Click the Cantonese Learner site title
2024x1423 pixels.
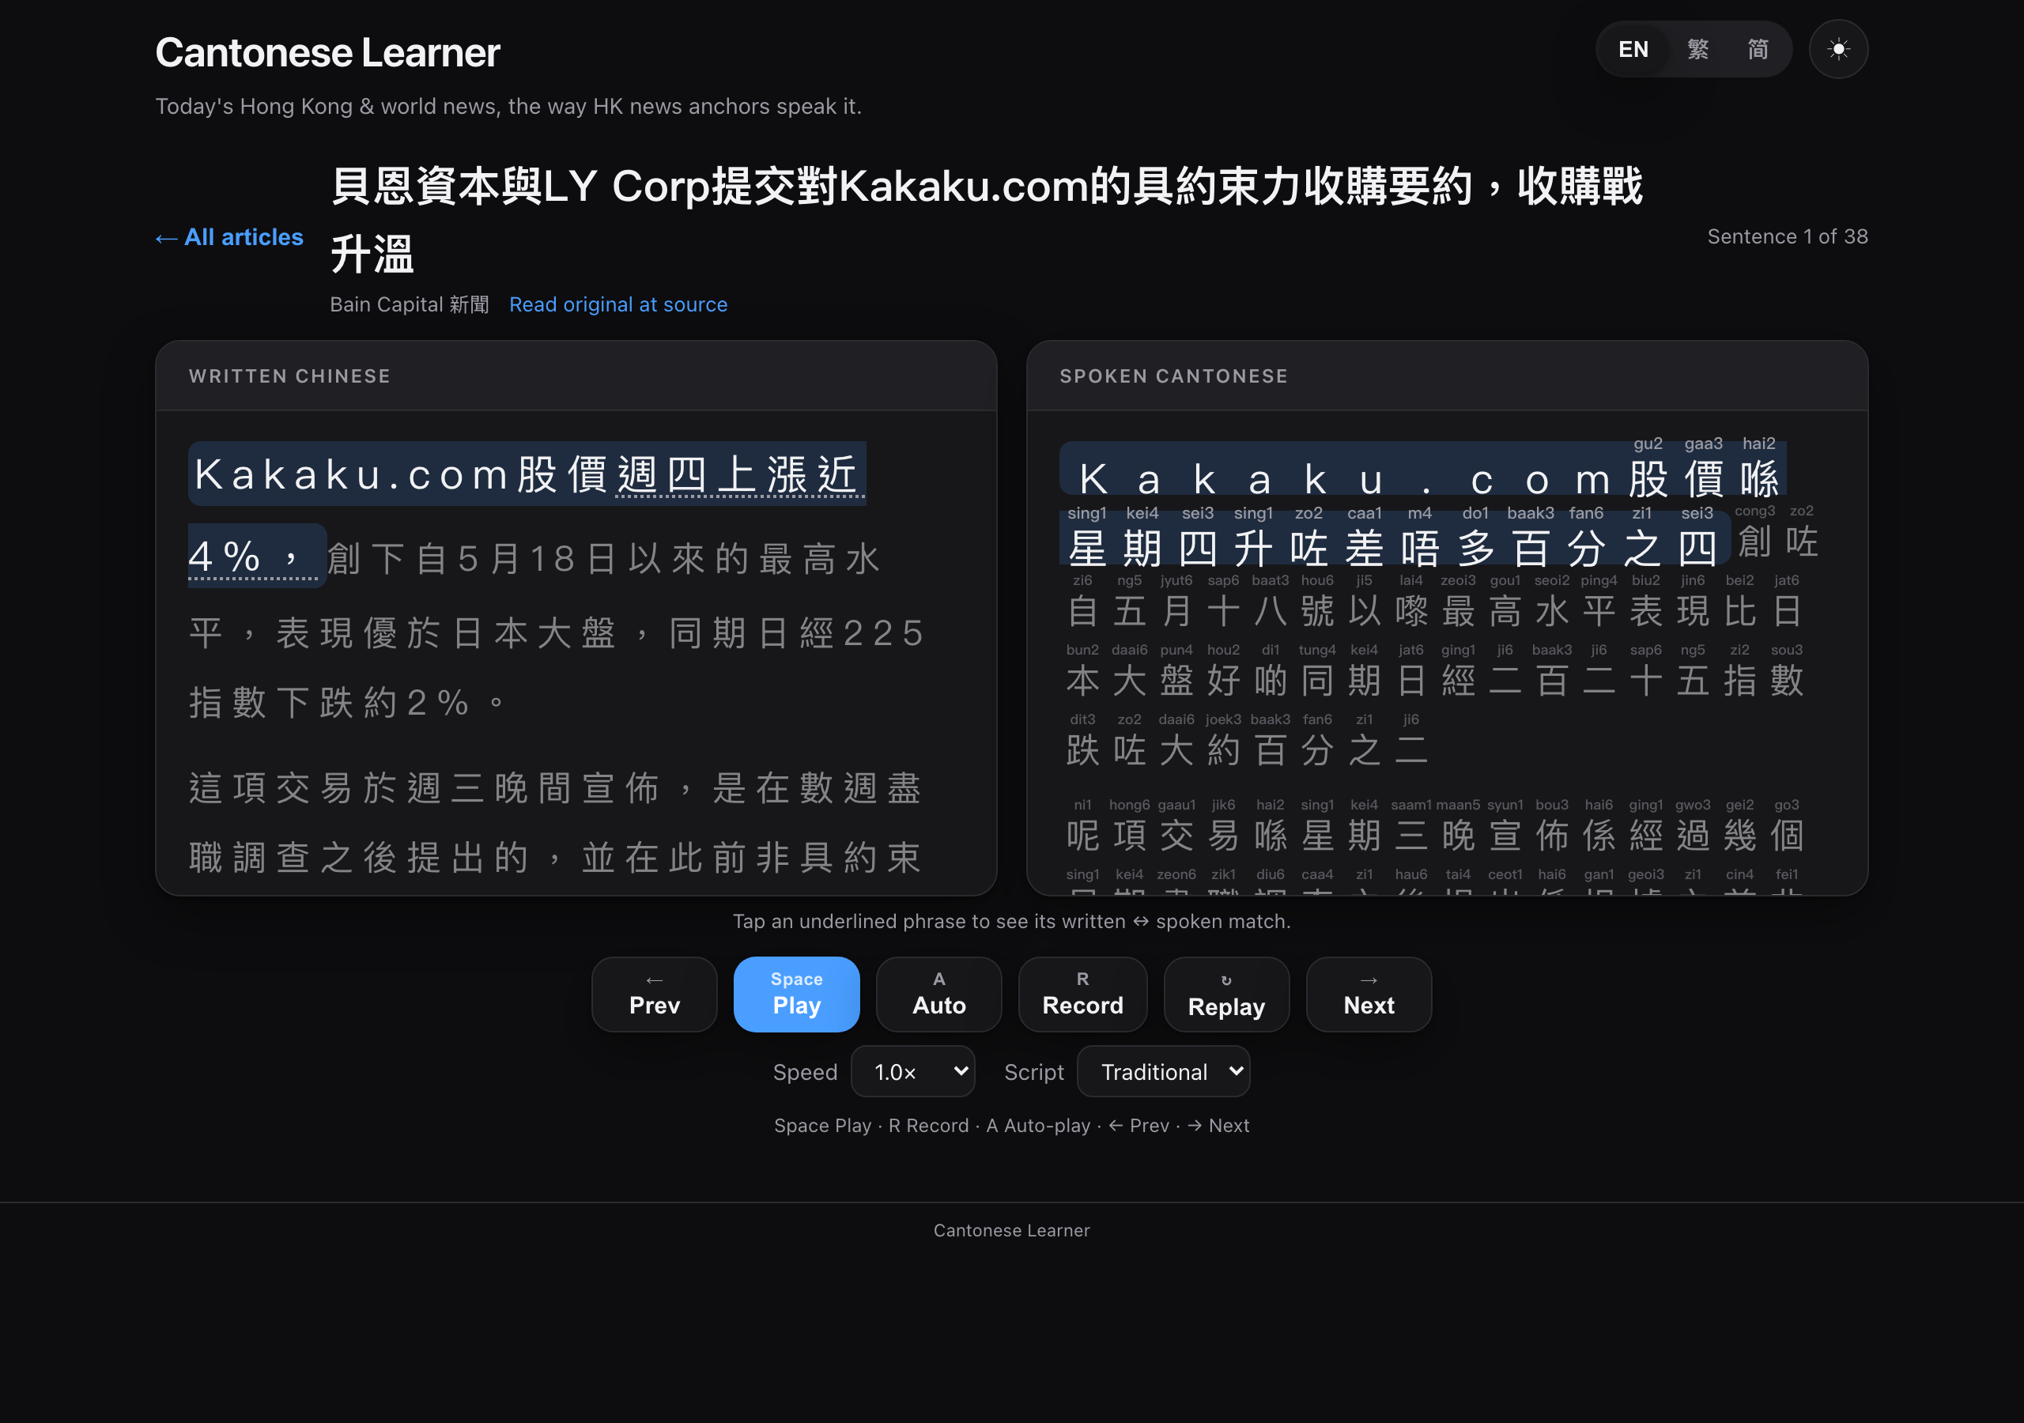point(328,53)
